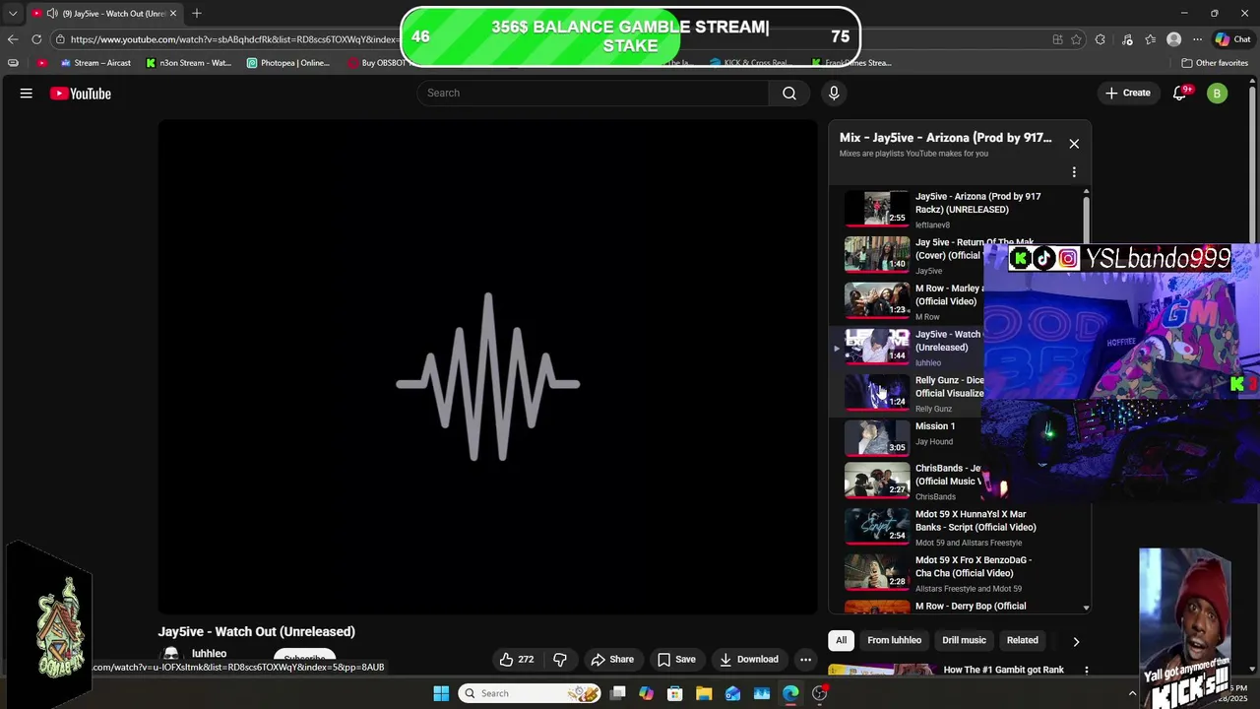This screenshot has height=709, width=1260.
Task: Open YouTube notifications bell
Action: pyautogui.click(x=1180, y=94)
